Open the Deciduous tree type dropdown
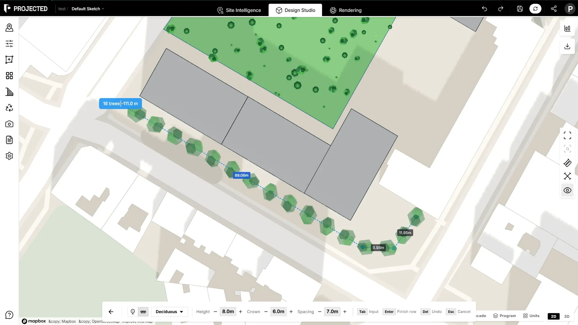 click(x=169, y=311)
